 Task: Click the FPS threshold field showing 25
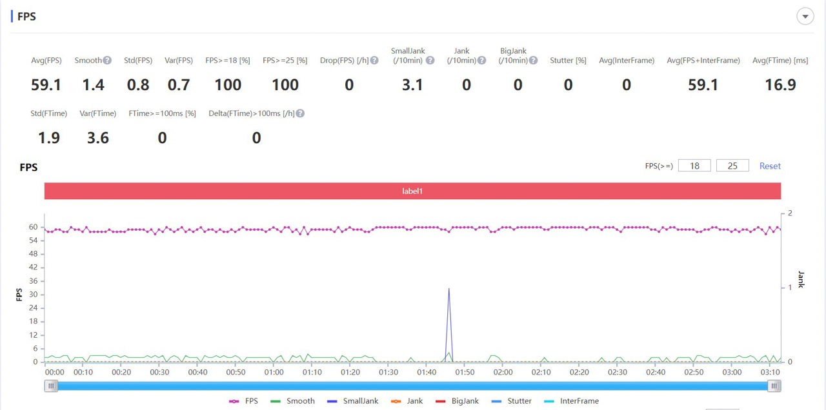click(x=732, y=166)
